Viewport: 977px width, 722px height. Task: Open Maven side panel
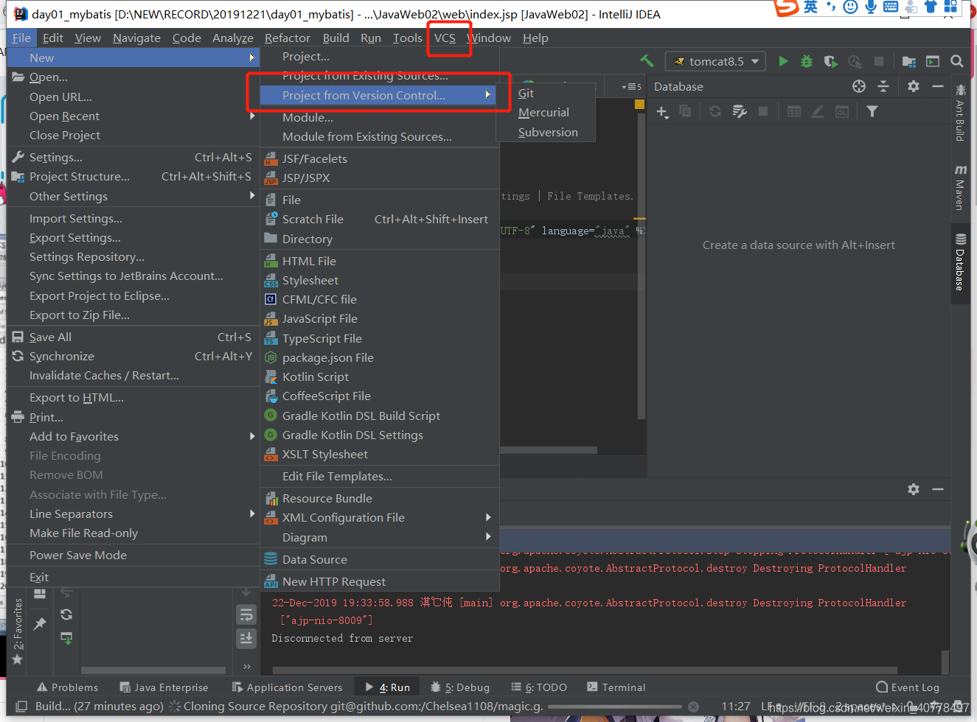pyautogui.click(x=960, y=188)
